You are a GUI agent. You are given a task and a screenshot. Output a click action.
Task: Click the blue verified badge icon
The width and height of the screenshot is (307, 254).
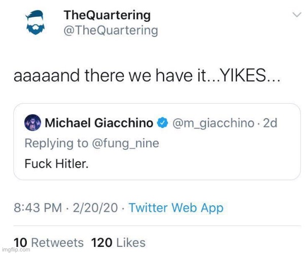coord(163,123)
